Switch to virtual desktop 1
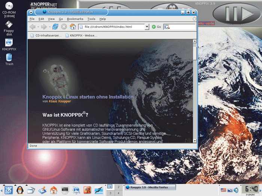 (x=110, y=187)
